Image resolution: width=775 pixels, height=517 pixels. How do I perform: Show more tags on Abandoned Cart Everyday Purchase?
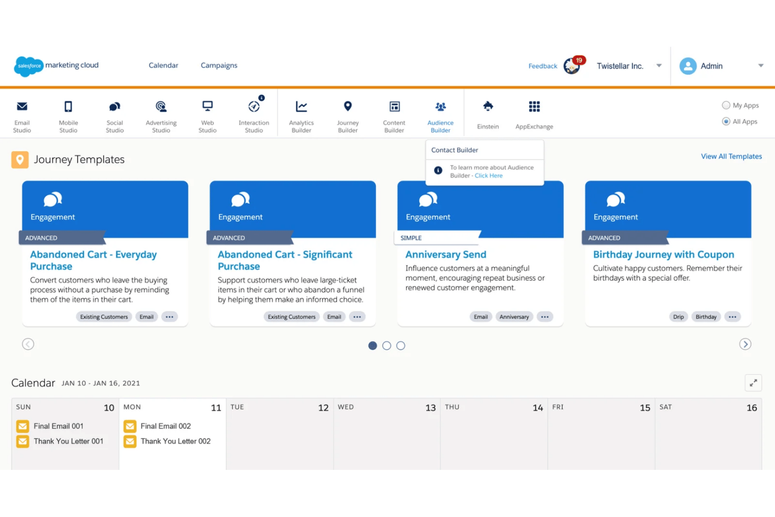click(169, 317)
